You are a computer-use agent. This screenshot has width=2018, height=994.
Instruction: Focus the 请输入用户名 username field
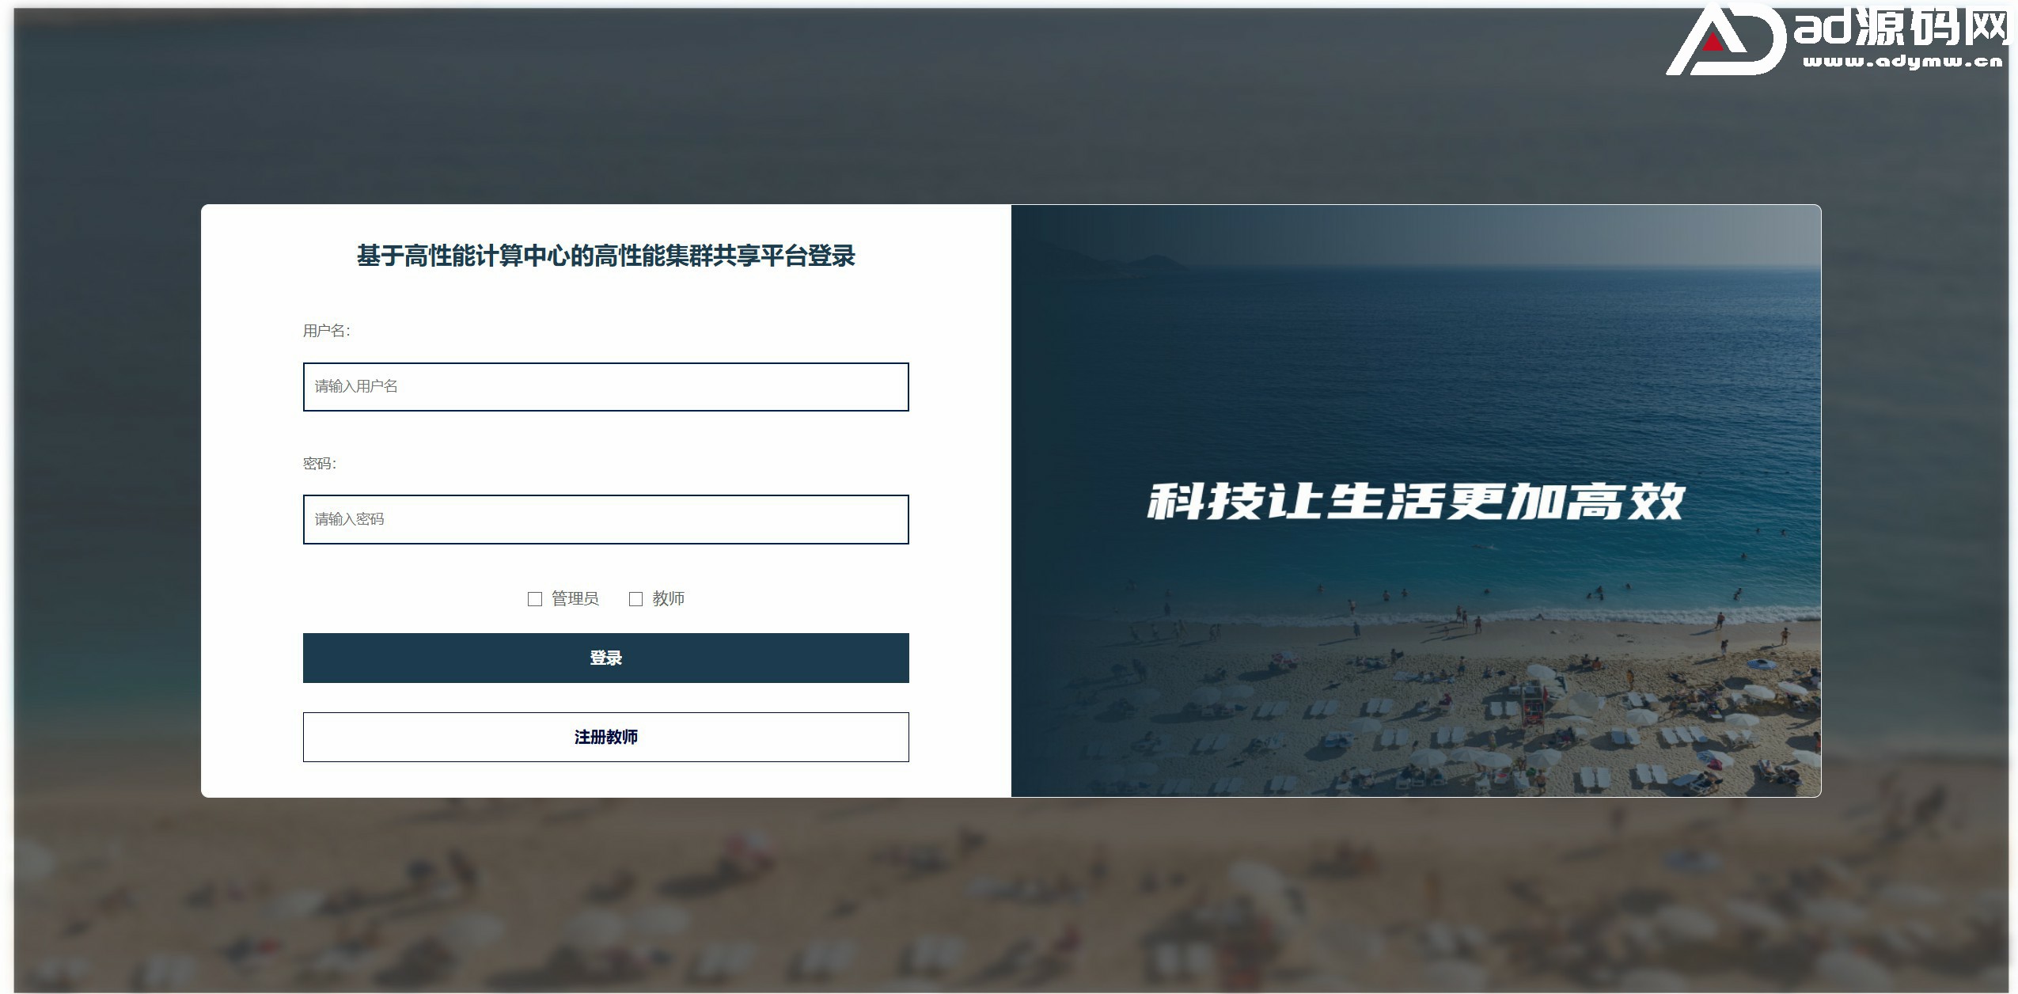[605, 387]
